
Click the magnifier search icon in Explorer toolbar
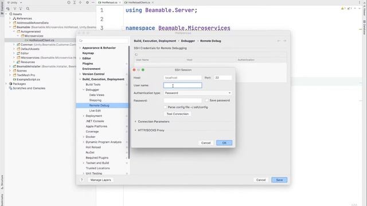click(28, 9)
